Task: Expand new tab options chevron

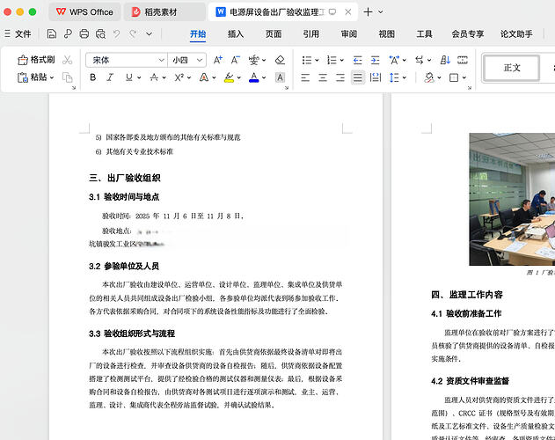Action: click(x=381, y=12)
